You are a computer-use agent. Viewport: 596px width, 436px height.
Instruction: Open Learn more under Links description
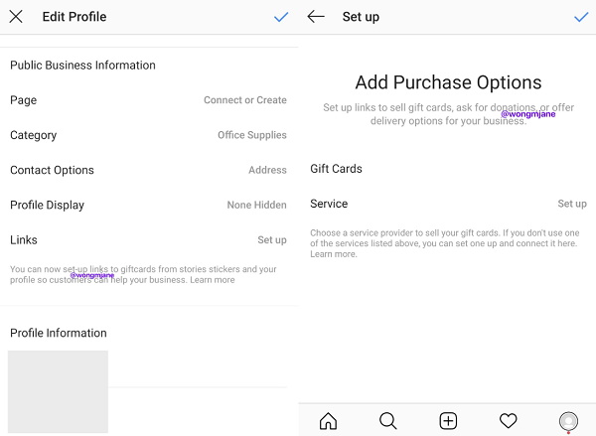coord(213,280)
